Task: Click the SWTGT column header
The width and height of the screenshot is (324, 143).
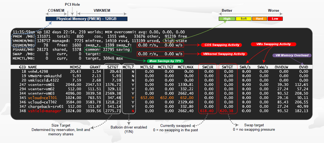Action: tap(227, 67)
